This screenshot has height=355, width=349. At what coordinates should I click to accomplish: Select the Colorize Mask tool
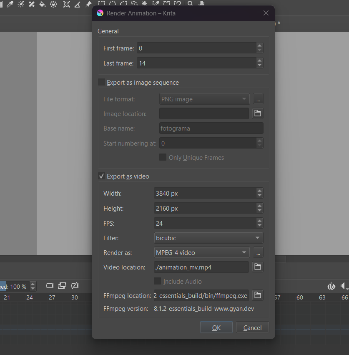[21, 4]
